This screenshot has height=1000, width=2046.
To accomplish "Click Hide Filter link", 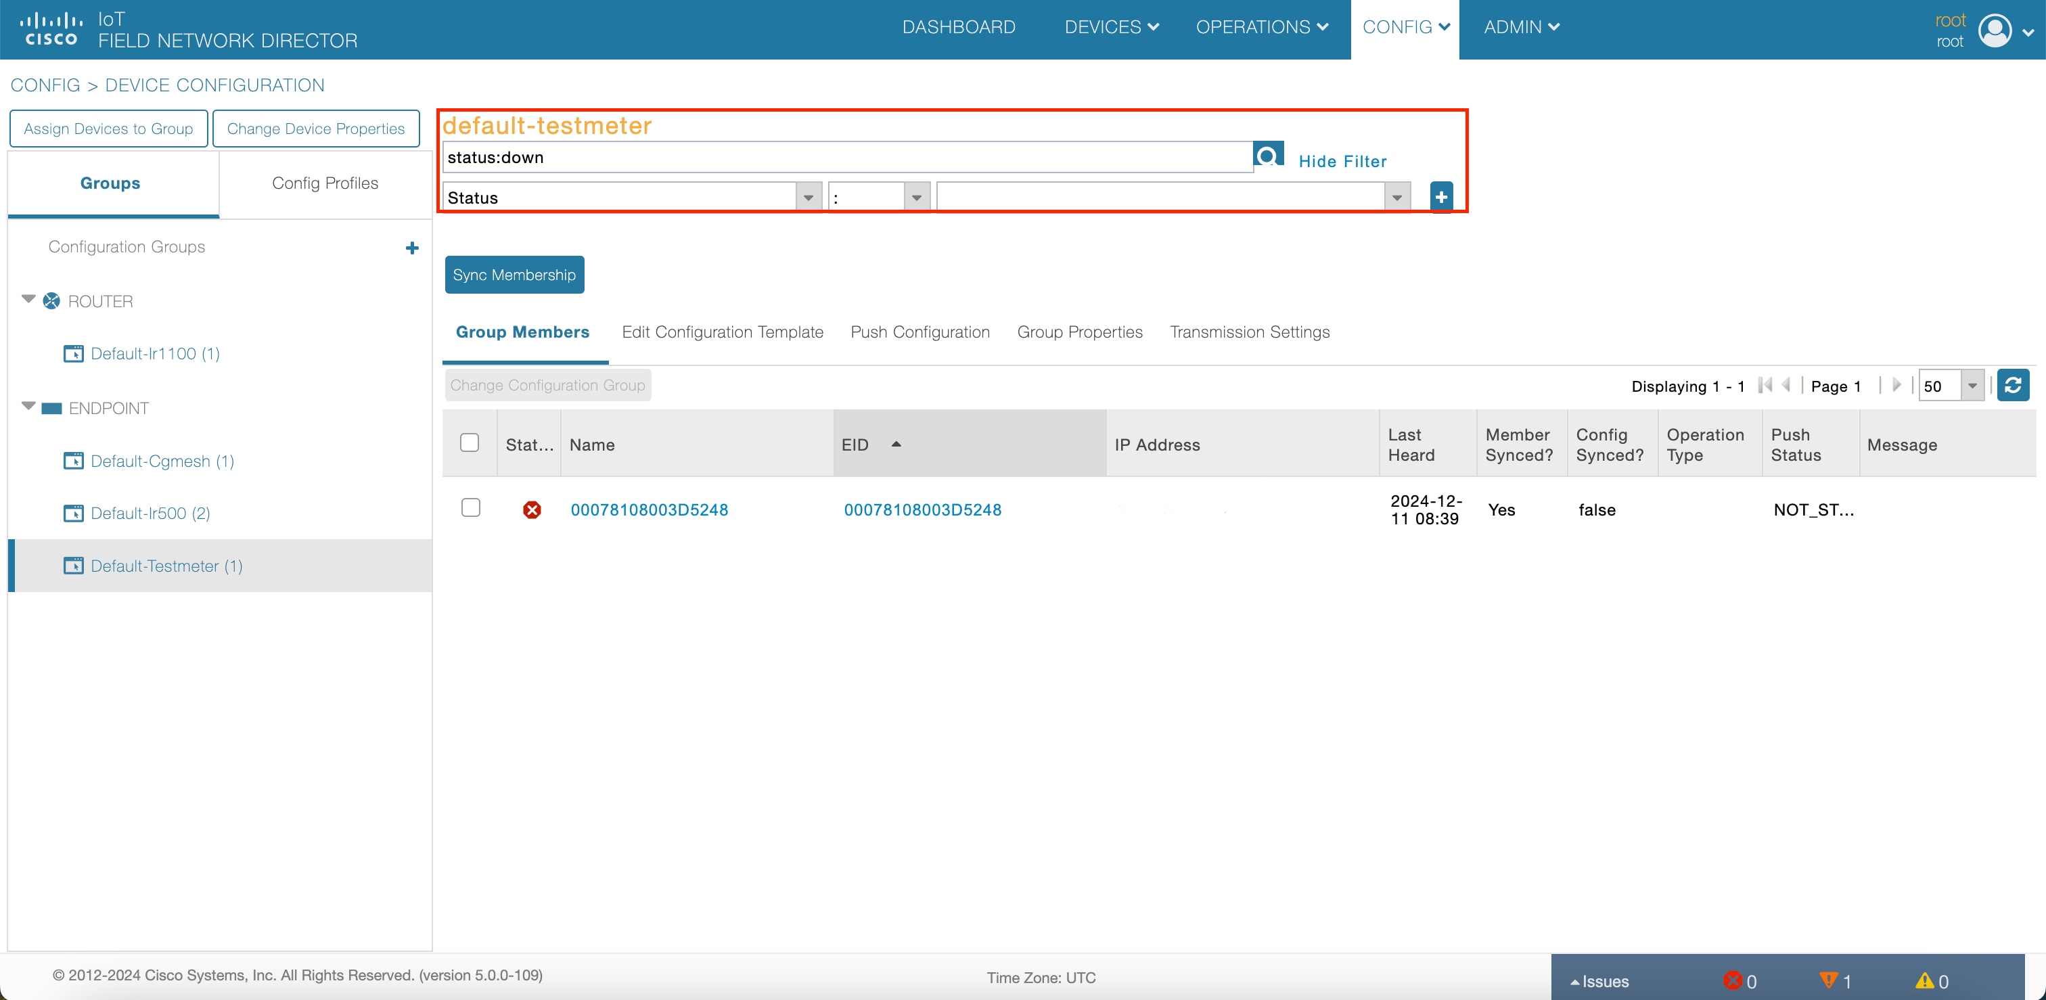I will tap(1342, 161).
